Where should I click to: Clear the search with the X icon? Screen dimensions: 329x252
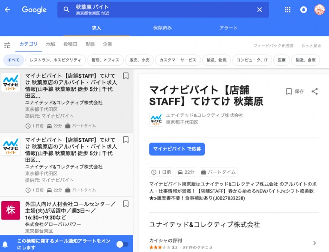[x=260, y=10]
